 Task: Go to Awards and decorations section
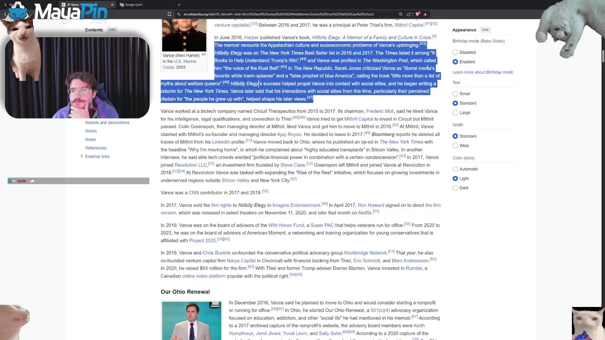tap(107, 122)
